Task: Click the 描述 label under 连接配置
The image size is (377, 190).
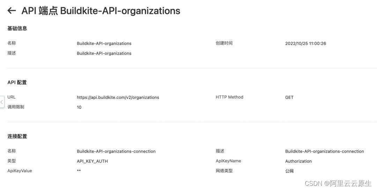Action: (x=220, y=151)
